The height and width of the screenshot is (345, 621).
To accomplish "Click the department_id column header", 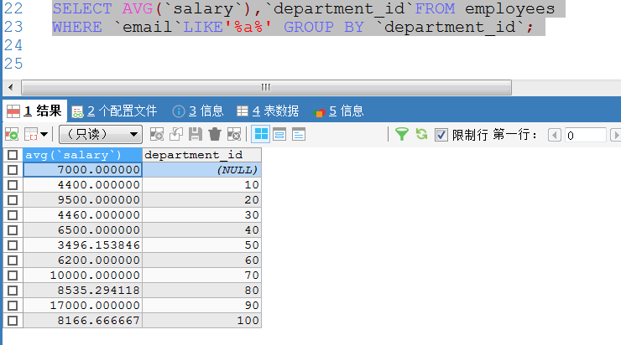I will click(x=201, y=155).
